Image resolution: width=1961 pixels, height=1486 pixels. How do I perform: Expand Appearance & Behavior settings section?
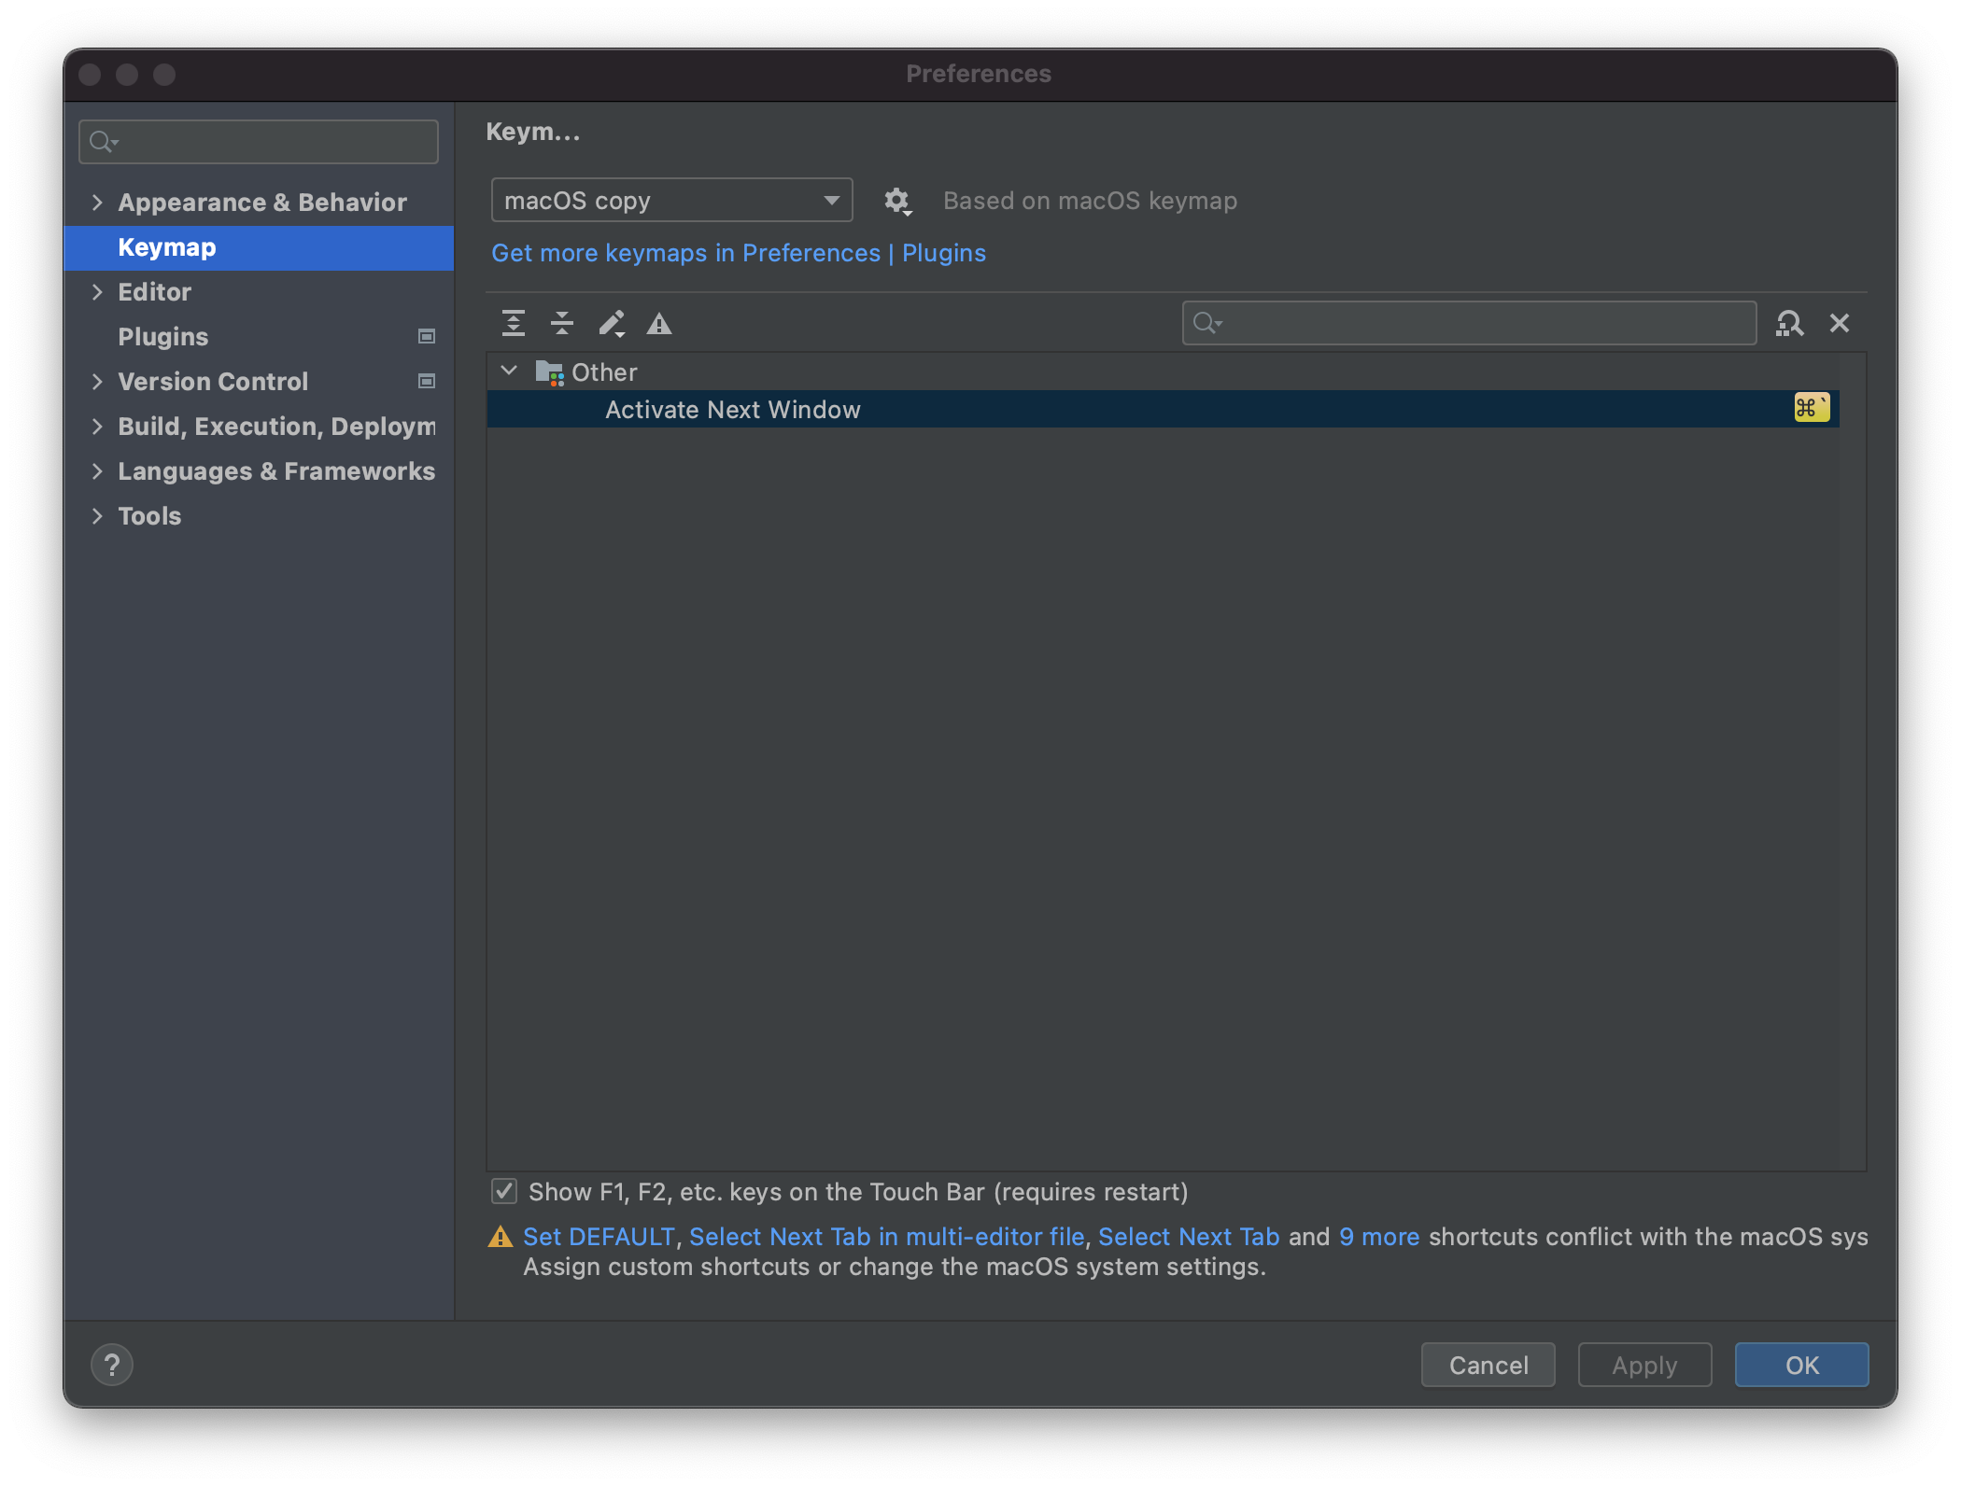[x=97, y=203]
